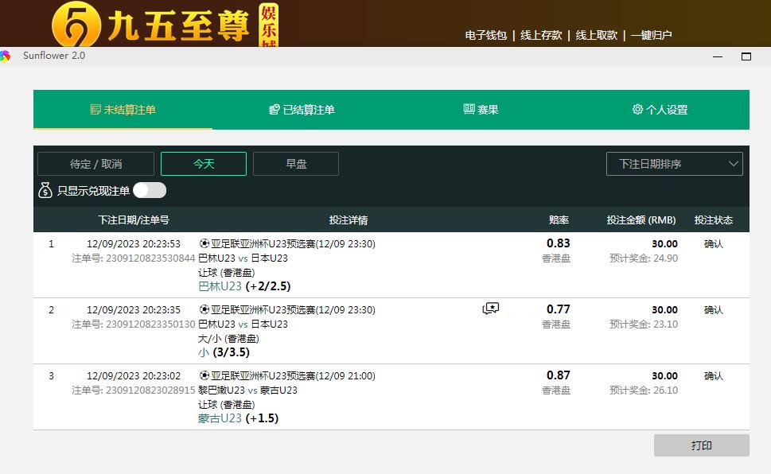This screenshot has height=474, width=771.
Task: Open the 未结算注单 tab
Action: coord(123,110)
